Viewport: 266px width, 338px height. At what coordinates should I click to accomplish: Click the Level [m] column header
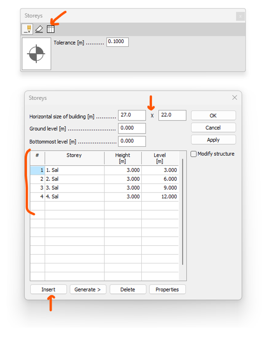pyautogui.click(x=160, y=158)
